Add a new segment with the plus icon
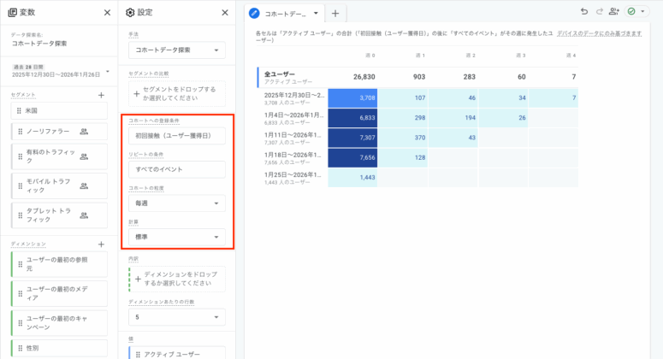The image size is (663, 359). (x=101, y=95)
